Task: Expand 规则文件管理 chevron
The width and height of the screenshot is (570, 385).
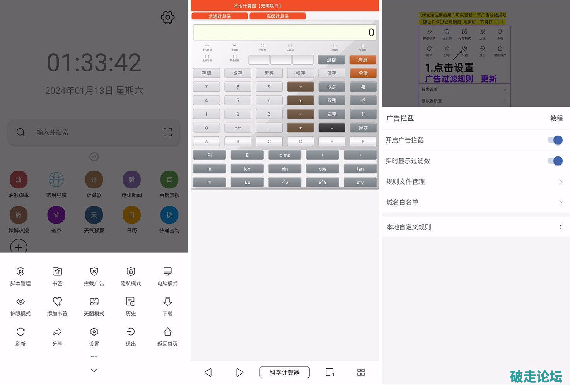Action: coord(560,182)
